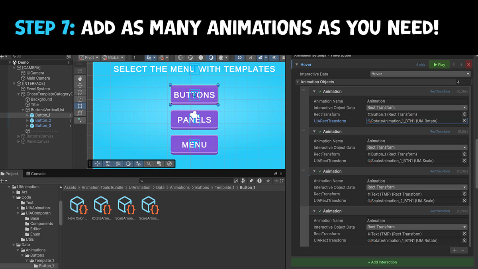Image resolution: width=478 pixels, height=269 pixels.
Task: Select Main Camera in Hierarchy
Action: pos(38,79)
